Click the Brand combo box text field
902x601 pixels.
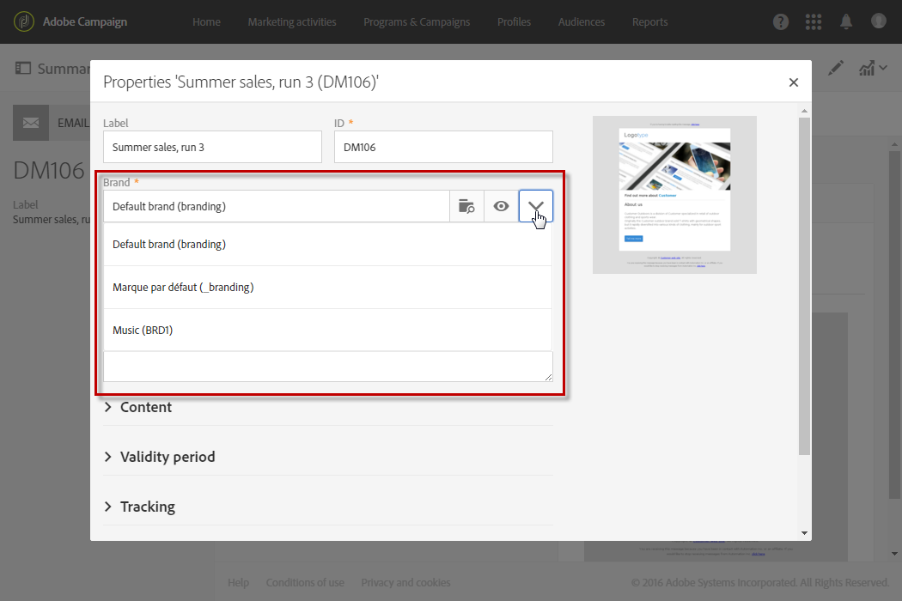(277, 206)
